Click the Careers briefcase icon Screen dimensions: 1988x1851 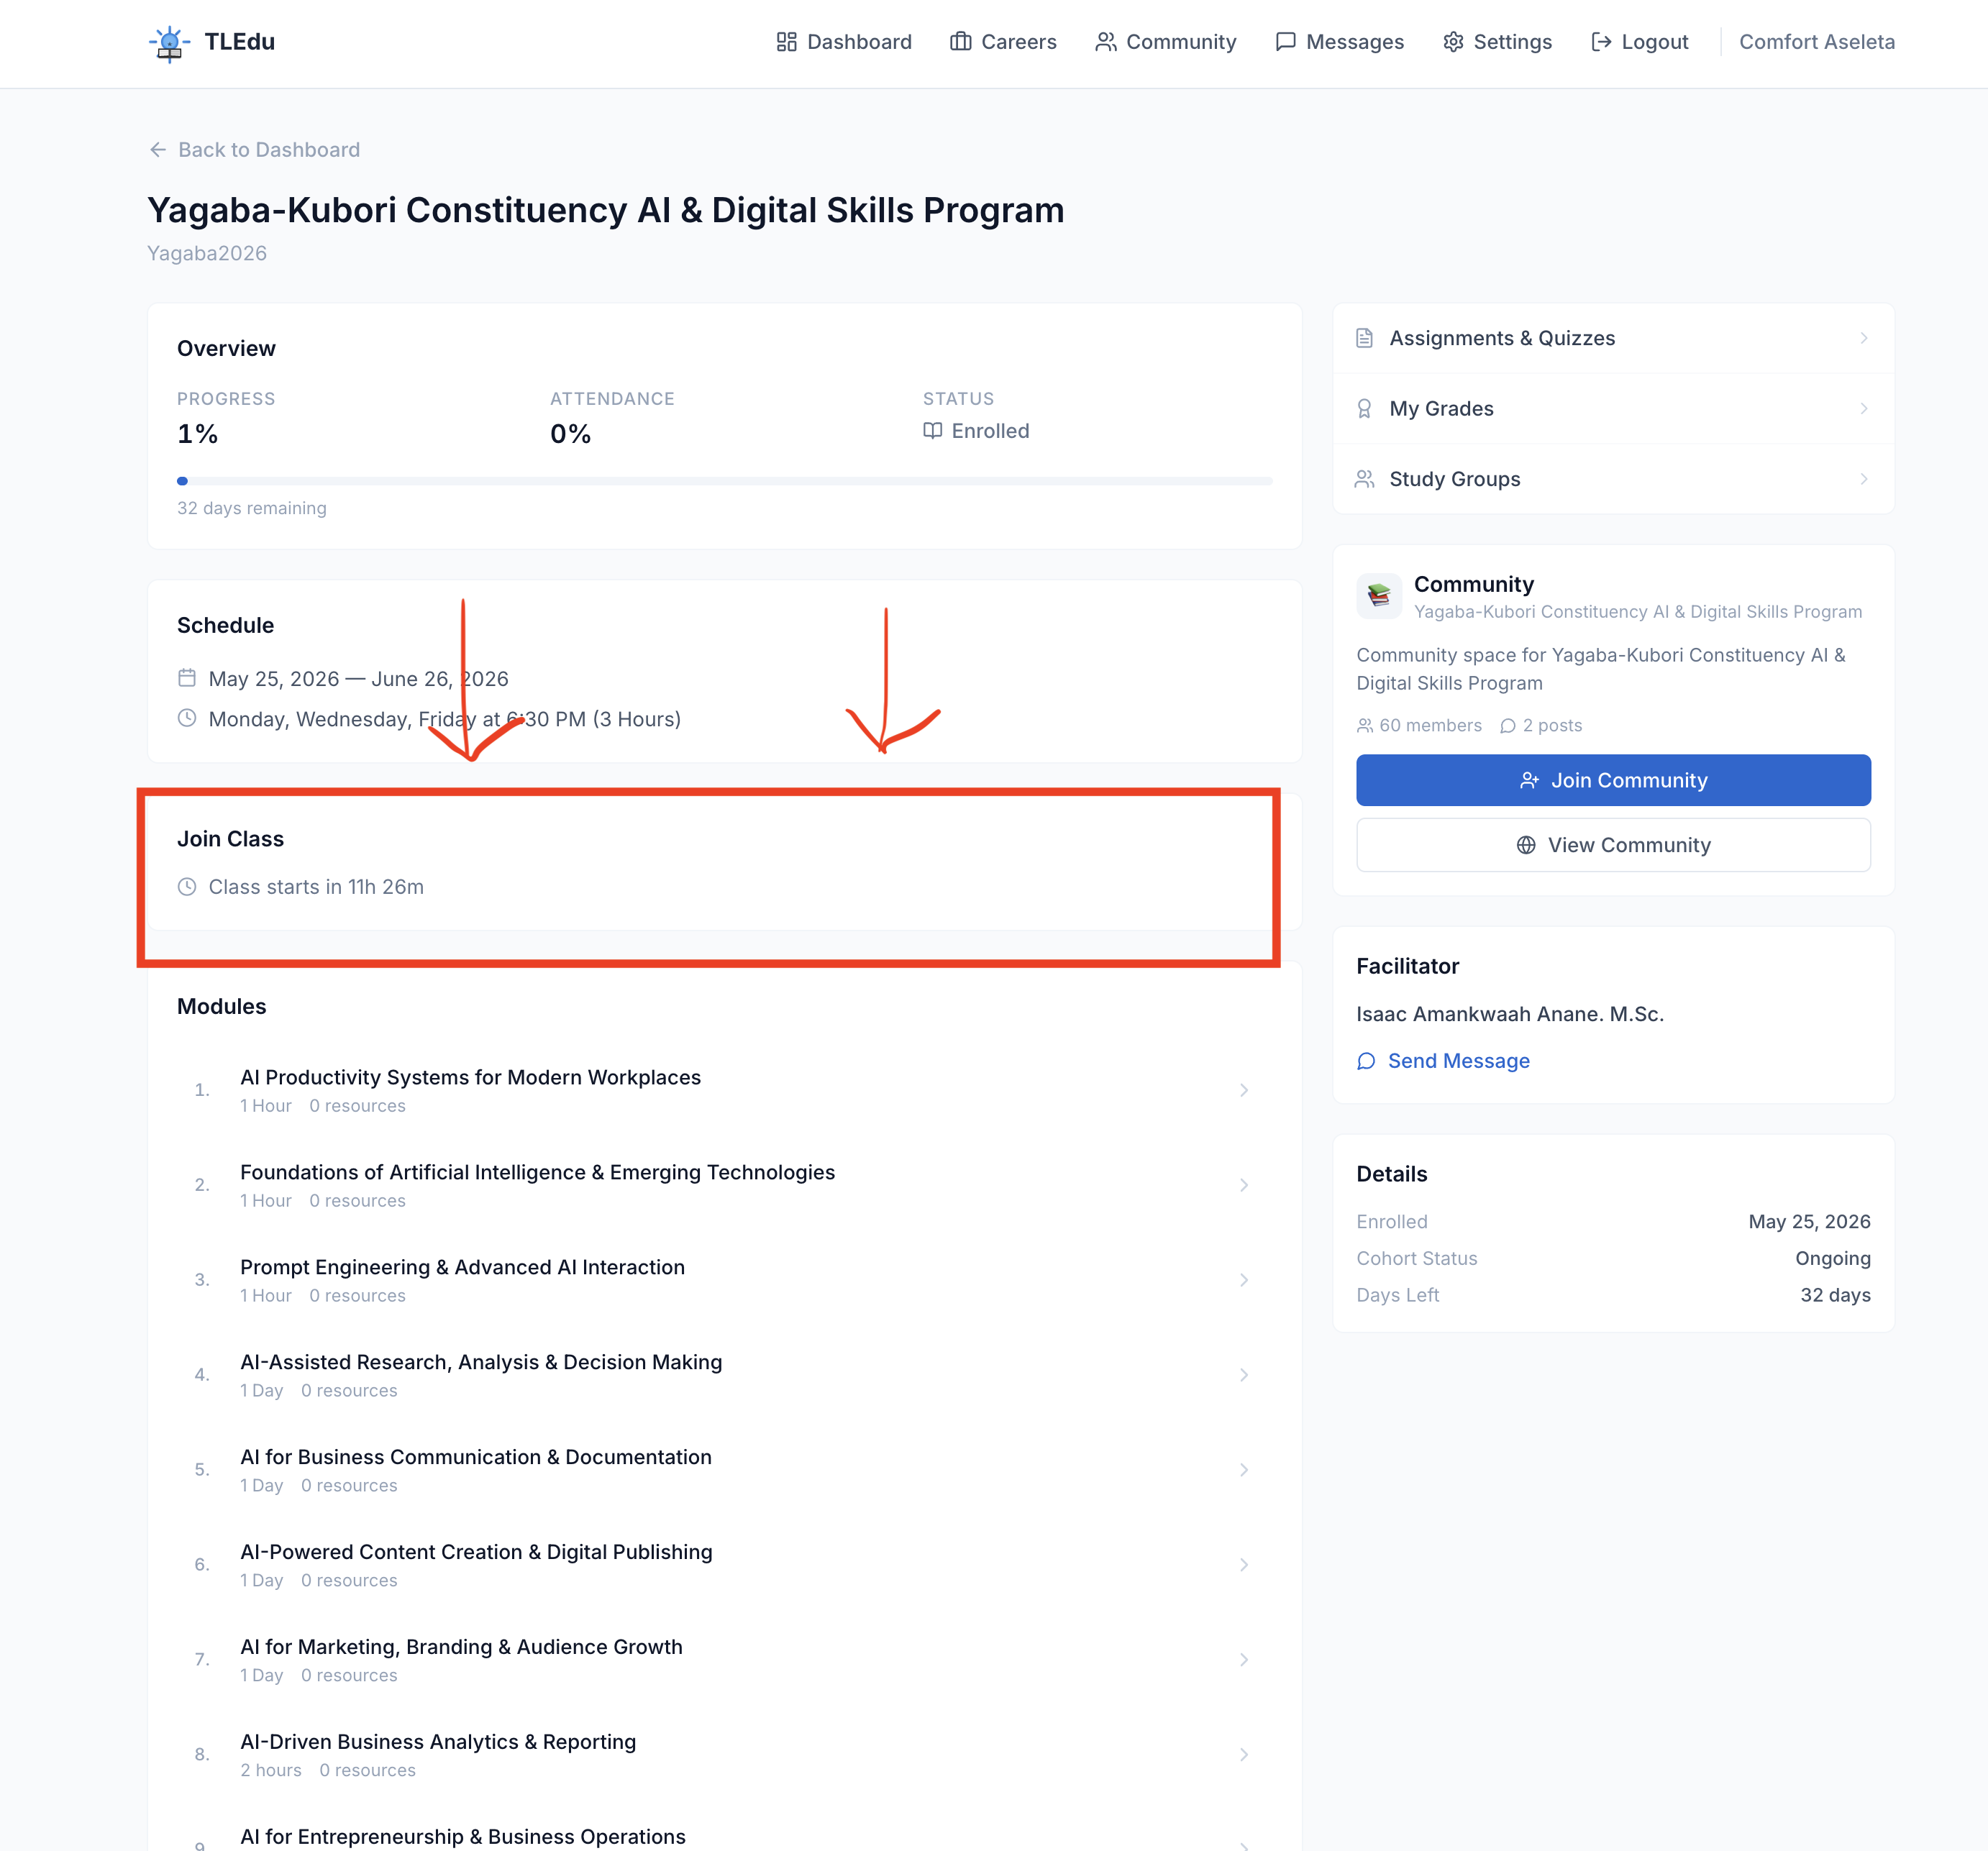click(x=960, y=42)
